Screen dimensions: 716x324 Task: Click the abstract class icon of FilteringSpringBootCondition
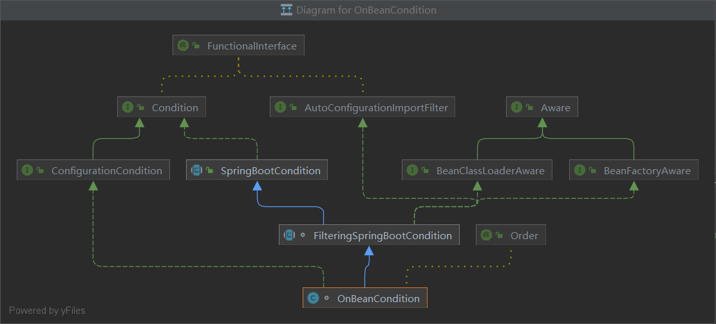(290, 235)
